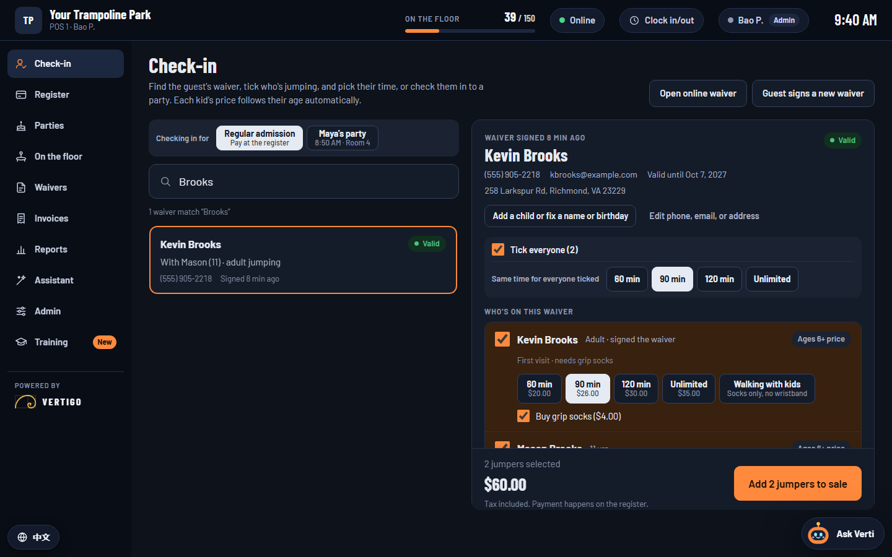Open the Waivers section
This screenshot has height=557, width=892.
66,188
